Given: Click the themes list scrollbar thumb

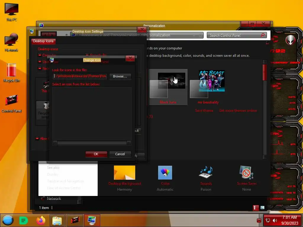Looking at the screenshot, I should 265,73.
